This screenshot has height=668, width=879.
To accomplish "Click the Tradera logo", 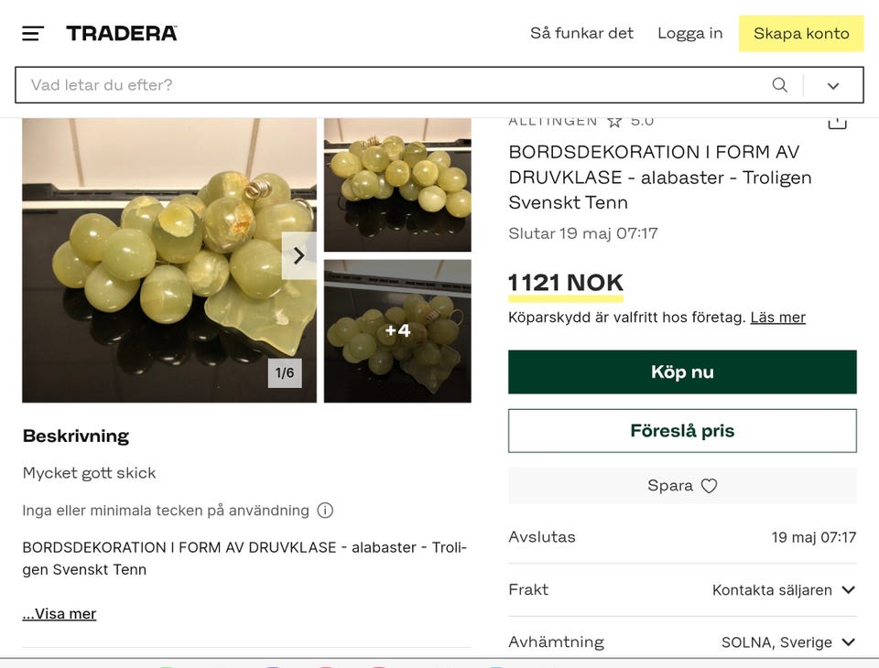I will [x=122, y=34].
